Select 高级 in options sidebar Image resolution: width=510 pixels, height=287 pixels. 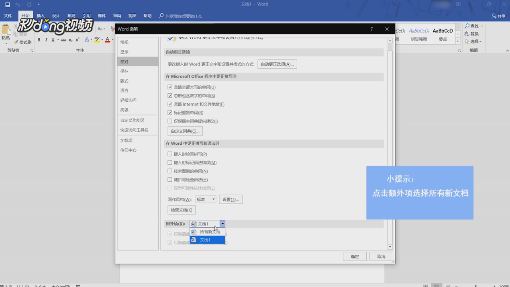(x=138, y=110)
